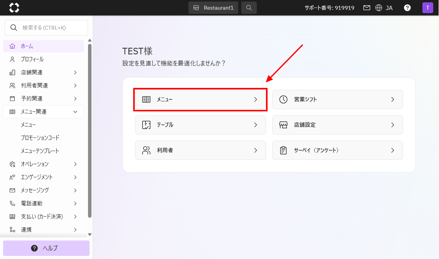439x259 pixels.
Task: Click the purple T user avatar
Action: (427, 8)
